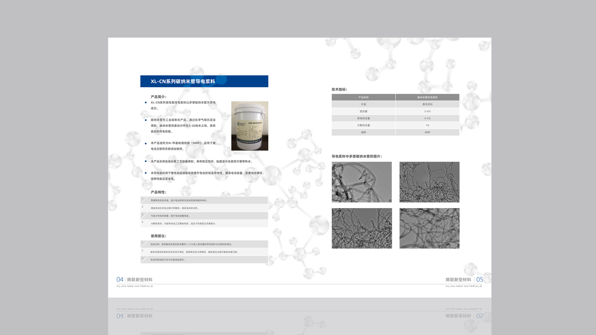Click the bottom-right nanotube microscope image
The image size is (596, 335).
(429, 228)
